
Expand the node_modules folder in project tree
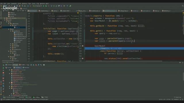(x=5, y=18)
